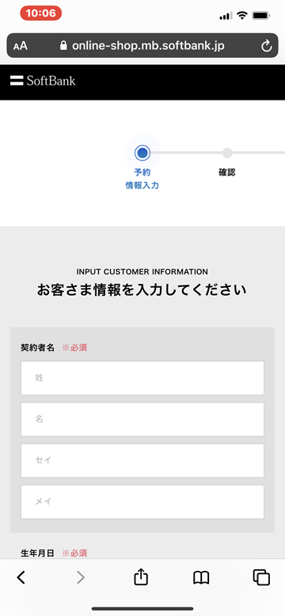This screenshot has height=616, width=285.
Task: Show open tabs with the tabs icon
Action: click(x=261, y=576)
